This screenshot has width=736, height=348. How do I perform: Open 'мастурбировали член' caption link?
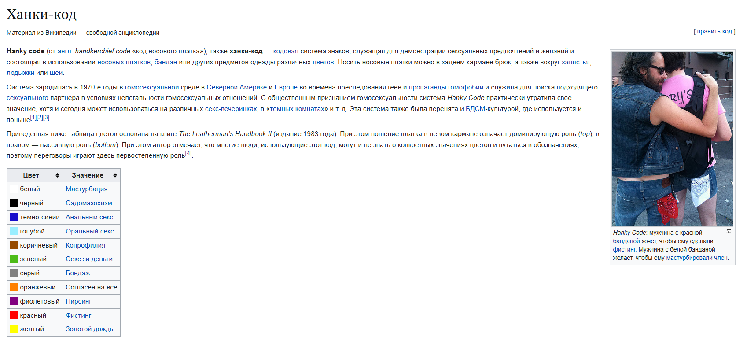[x=697, y=258]
